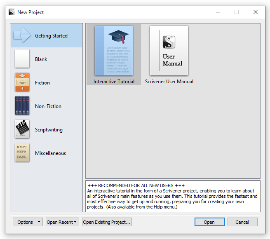270x239 pixels.
Task: Click the Open Existing Project button
Action: tap(107, 222)
